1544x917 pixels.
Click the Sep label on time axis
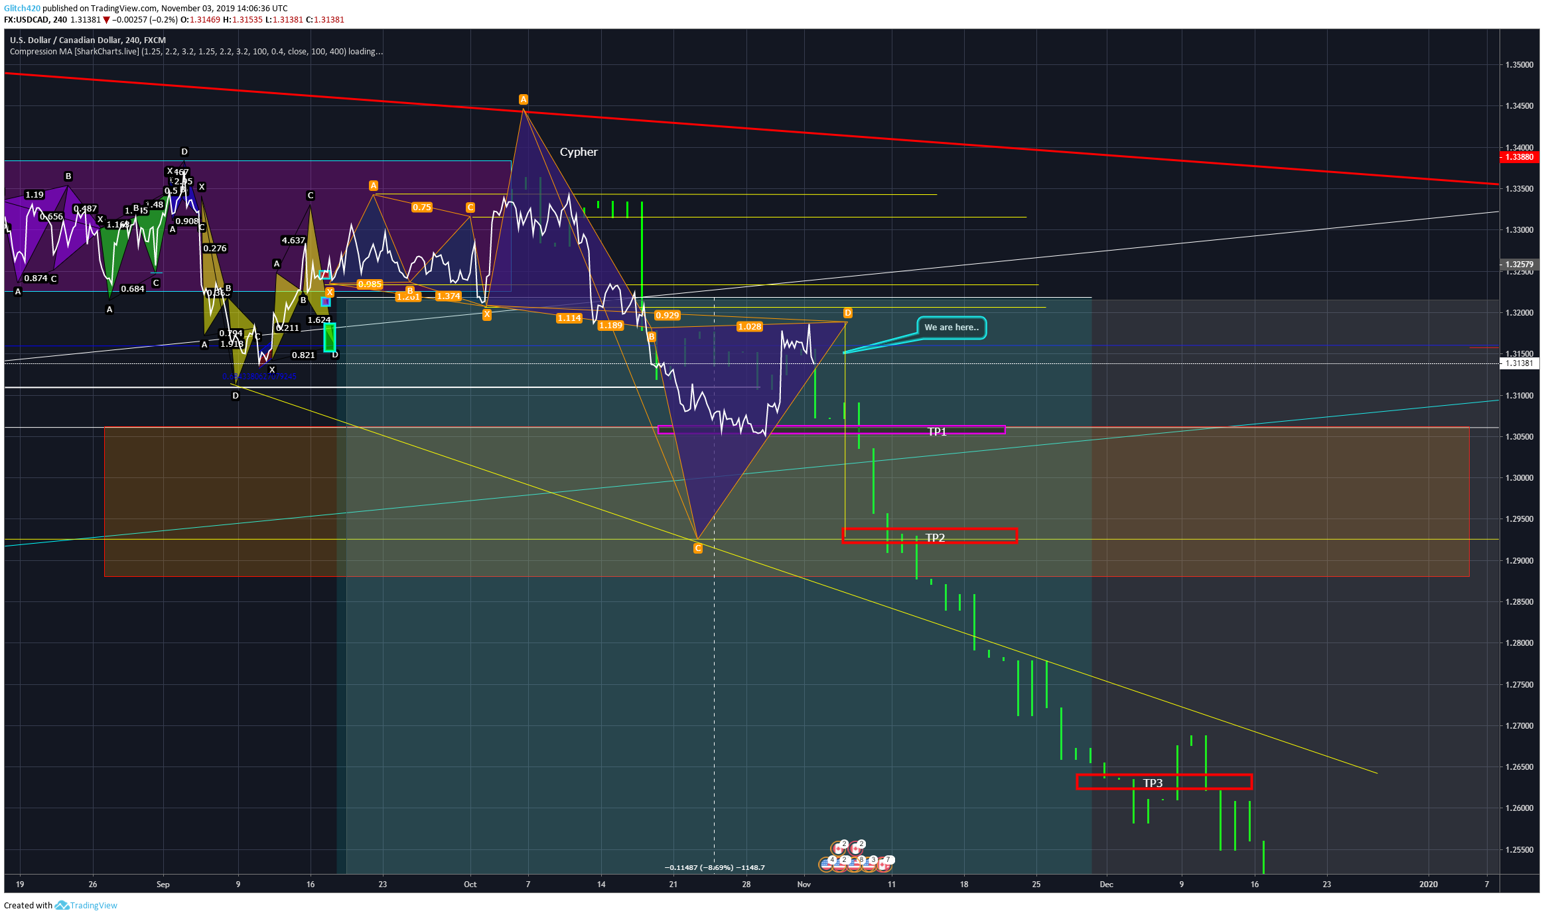coord(163,885)
